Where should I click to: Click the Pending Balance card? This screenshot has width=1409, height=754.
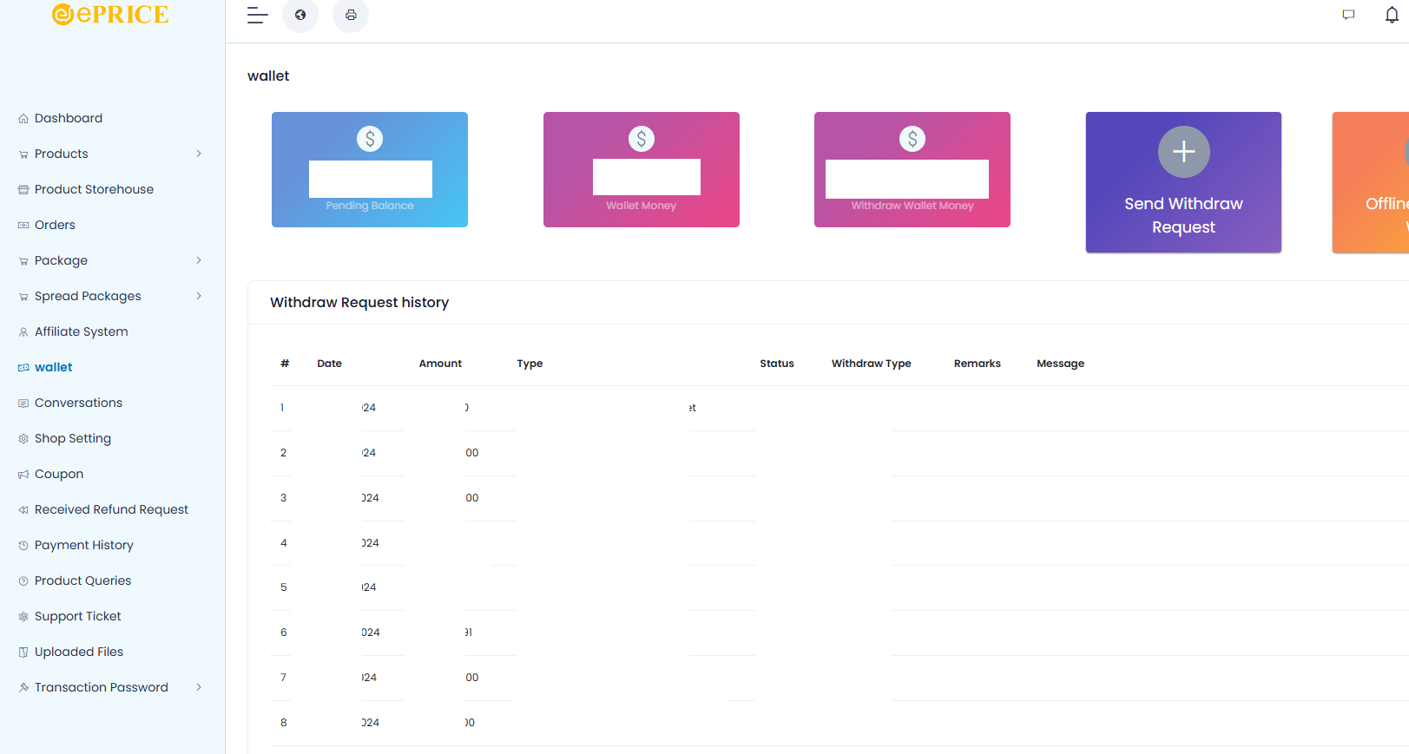370,169
